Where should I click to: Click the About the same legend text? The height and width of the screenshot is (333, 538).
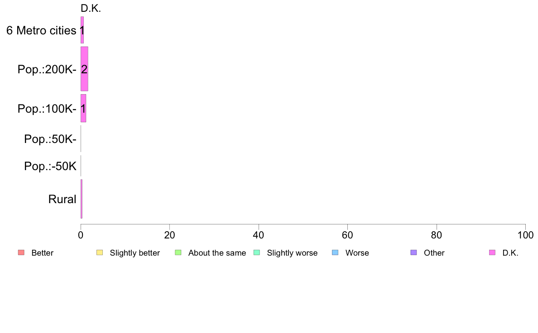(217, 253)
